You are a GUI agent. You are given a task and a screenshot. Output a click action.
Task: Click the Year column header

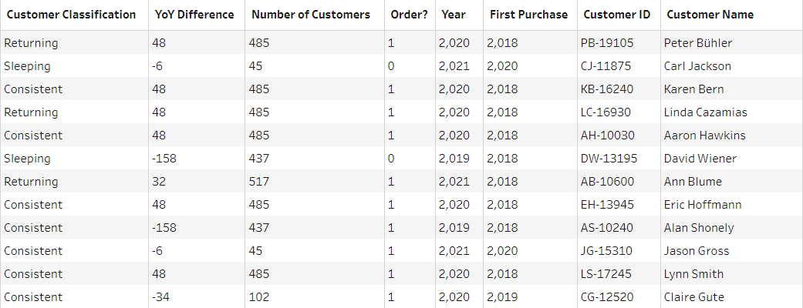pyautogui.click(x=454, y=15)
